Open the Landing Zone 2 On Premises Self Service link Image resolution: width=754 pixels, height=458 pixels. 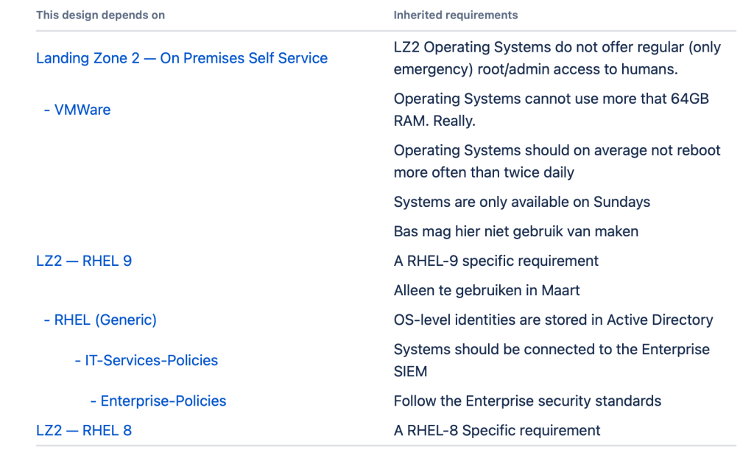click(x=182, y=58)
